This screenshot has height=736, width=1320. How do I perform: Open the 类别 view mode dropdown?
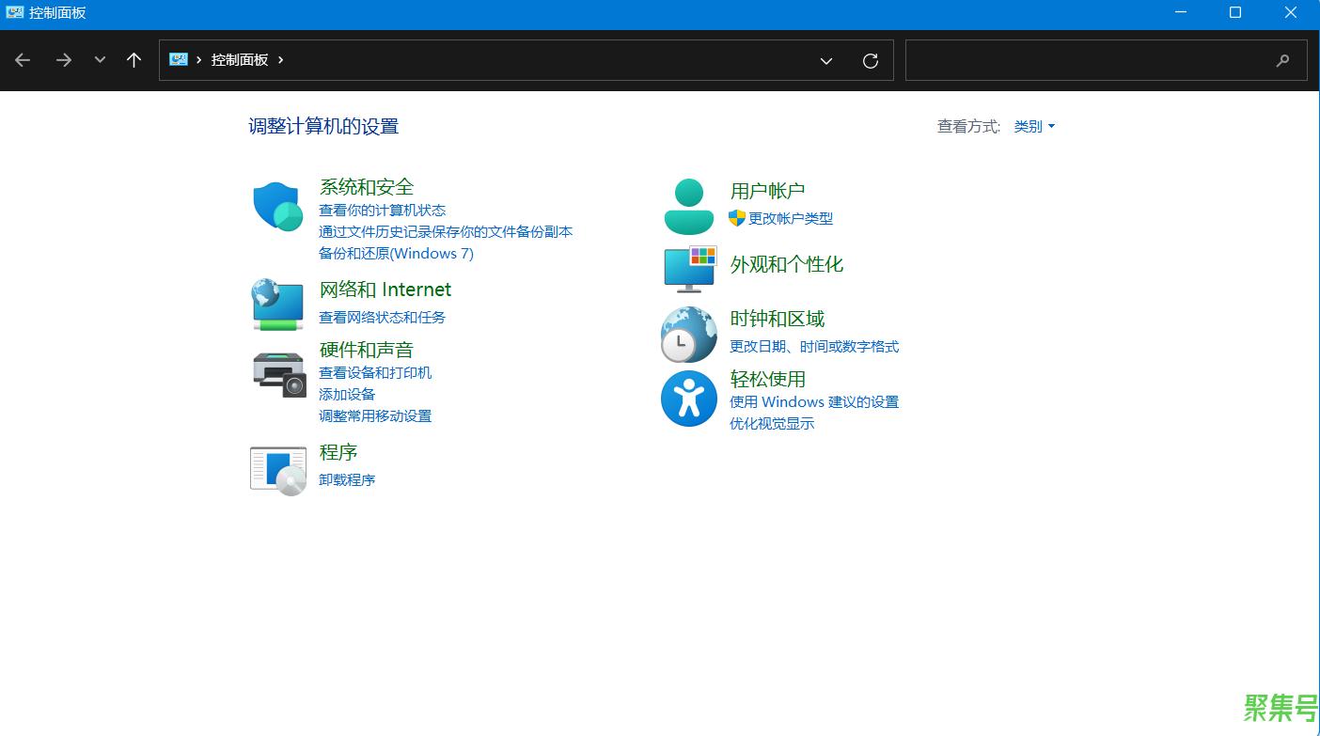[1033, 126]
